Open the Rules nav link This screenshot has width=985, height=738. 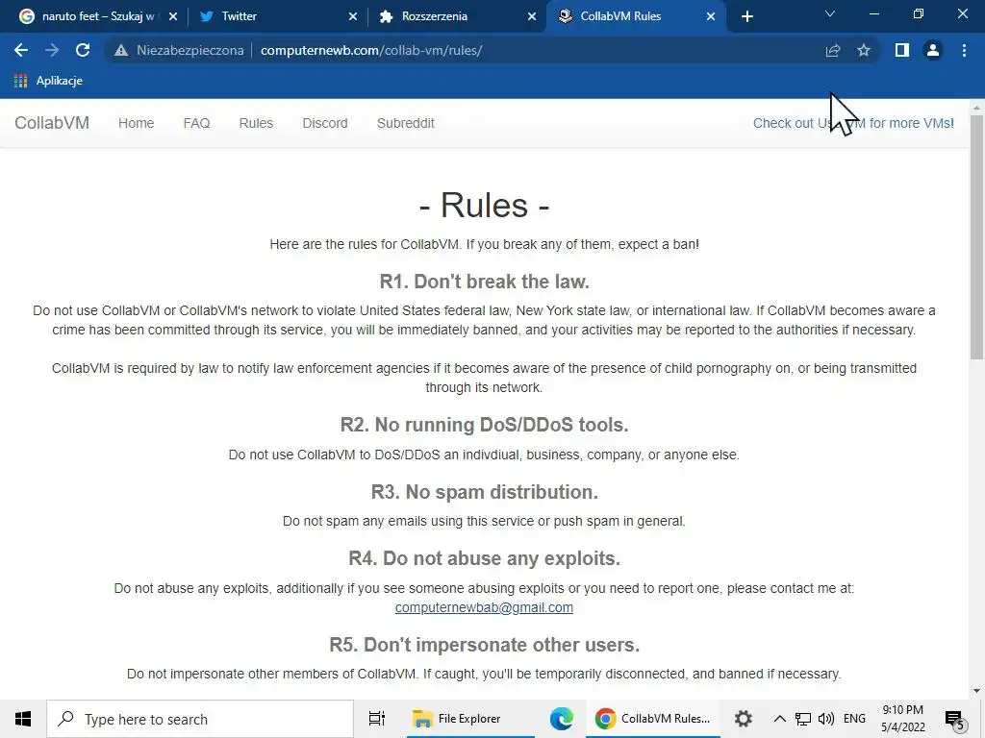click(x=256, y=123)
